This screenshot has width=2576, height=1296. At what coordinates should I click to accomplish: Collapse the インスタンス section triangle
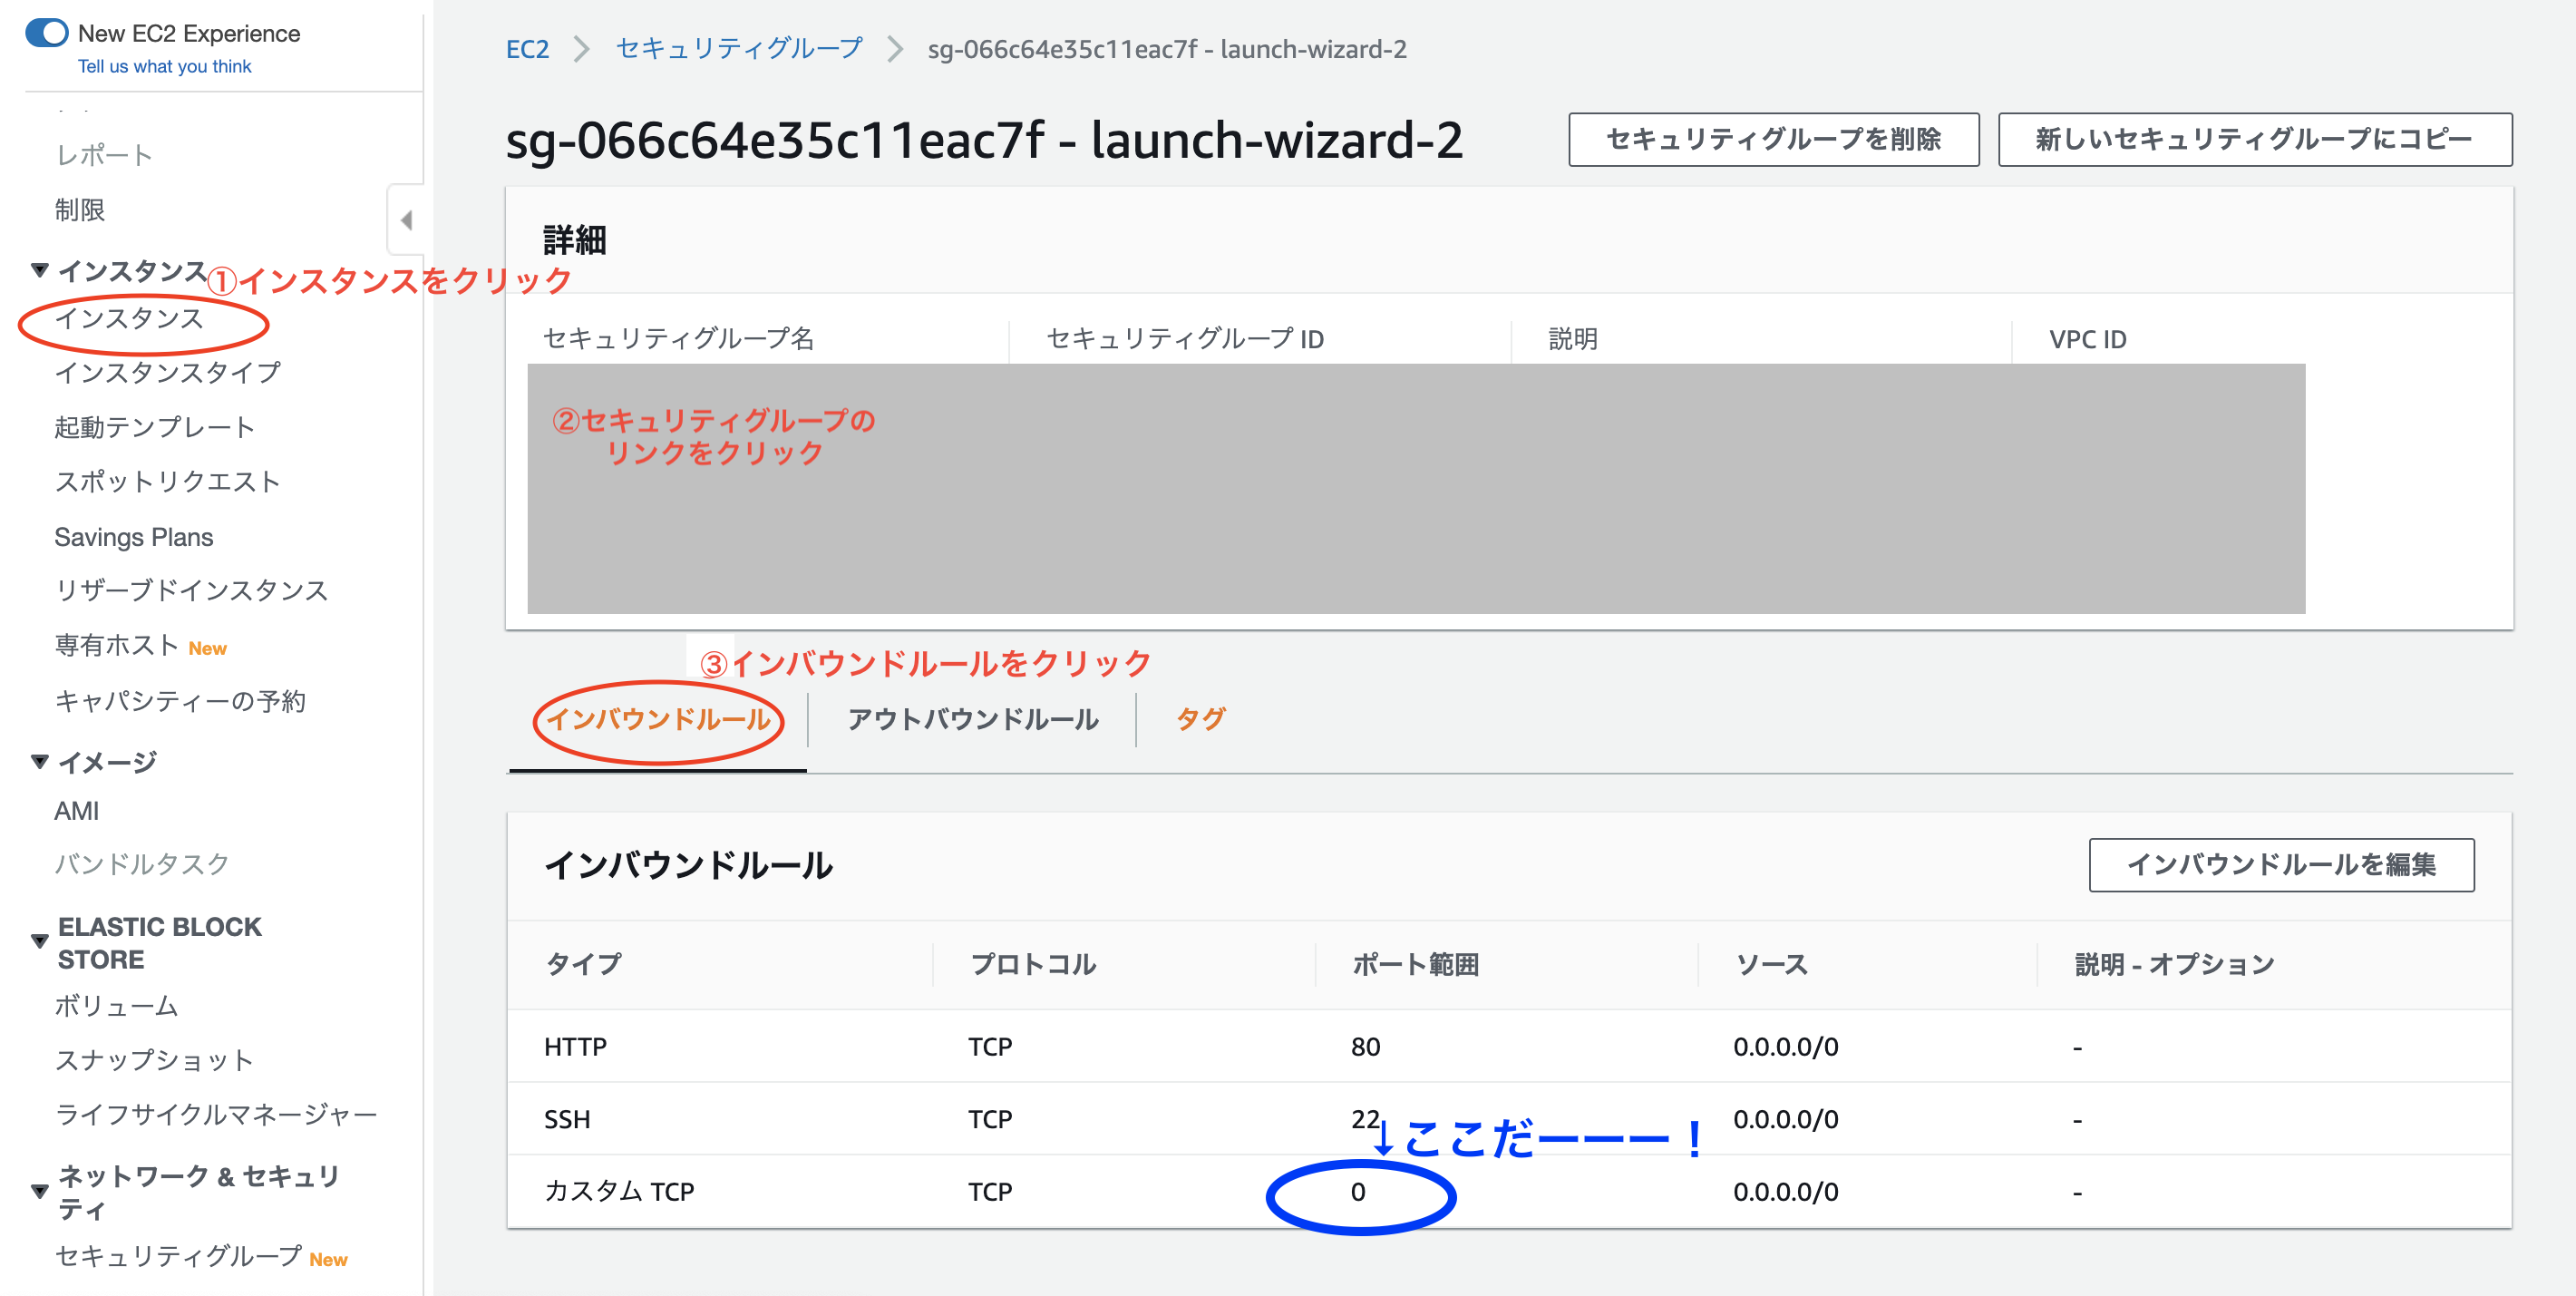tap(40, 270)
